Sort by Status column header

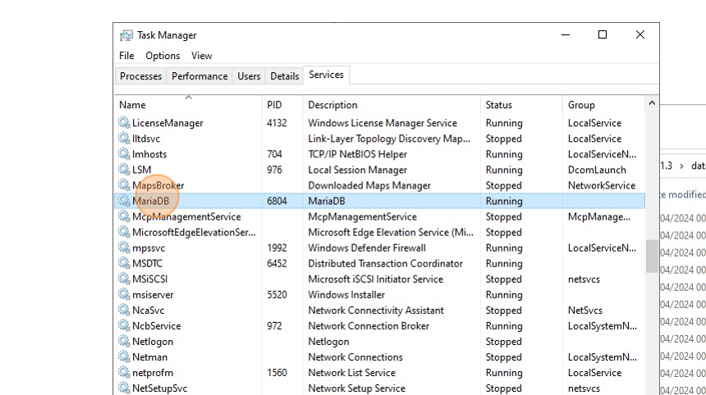pyautogui.click(x=521, y=105)
